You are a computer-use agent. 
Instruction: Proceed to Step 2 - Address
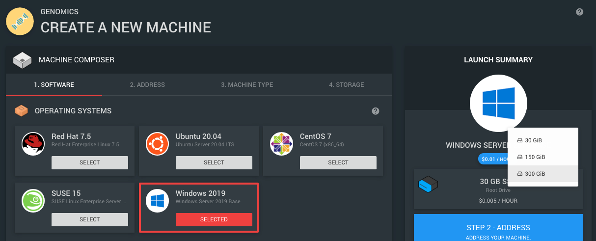(498, 228)
